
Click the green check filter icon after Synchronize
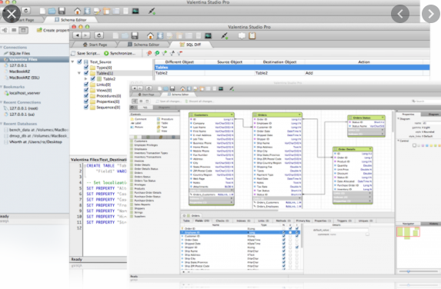(157, 53)
